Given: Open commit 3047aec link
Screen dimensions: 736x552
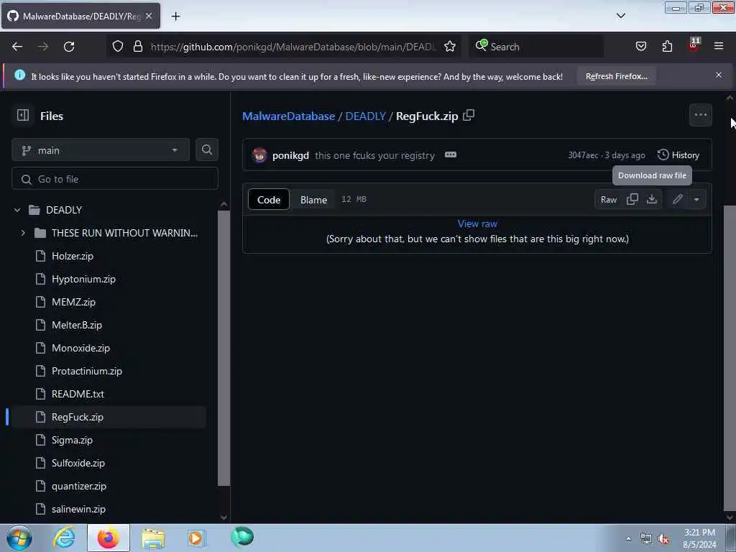Looking at the screenshot, I should (x=583, y=155).
